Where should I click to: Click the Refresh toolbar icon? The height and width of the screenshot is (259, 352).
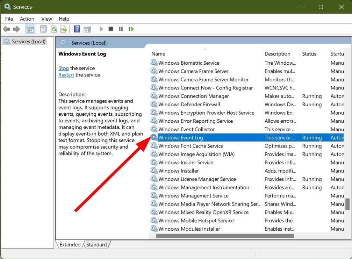pos(53,29)
